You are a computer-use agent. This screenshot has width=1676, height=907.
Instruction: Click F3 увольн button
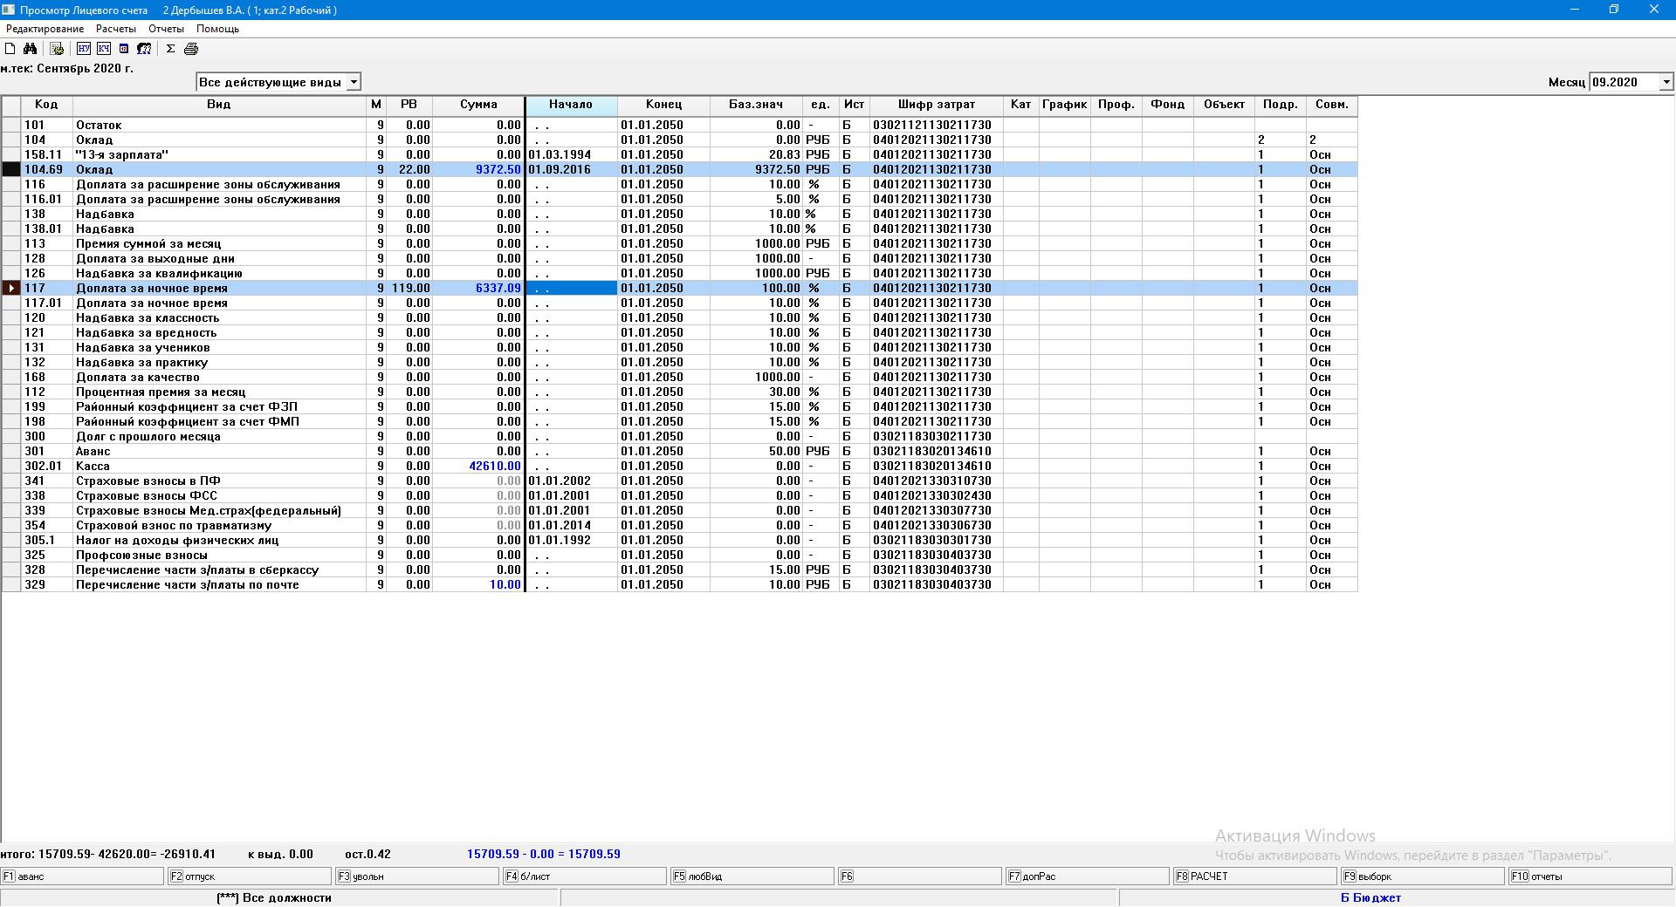pyautogui.click(x=417, y=876)
